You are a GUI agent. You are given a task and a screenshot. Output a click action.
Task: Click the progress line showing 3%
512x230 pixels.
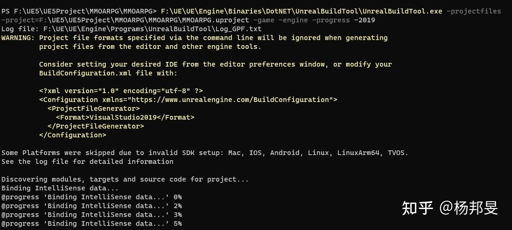[91, 215]
